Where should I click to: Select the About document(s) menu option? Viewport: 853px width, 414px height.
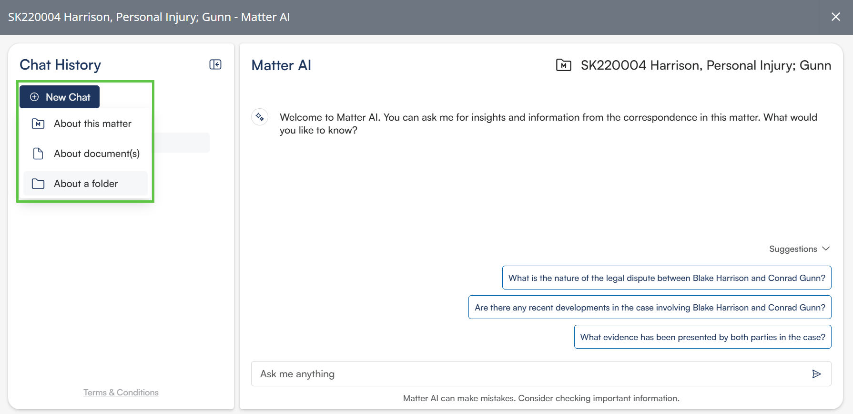tap(96, 154)
